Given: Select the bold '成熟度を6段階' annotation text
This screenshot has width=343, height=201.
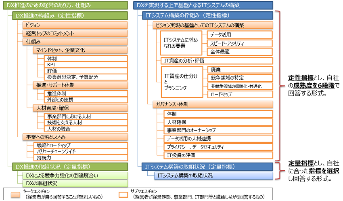Looking at the screenshot, I should click(314, 85).
